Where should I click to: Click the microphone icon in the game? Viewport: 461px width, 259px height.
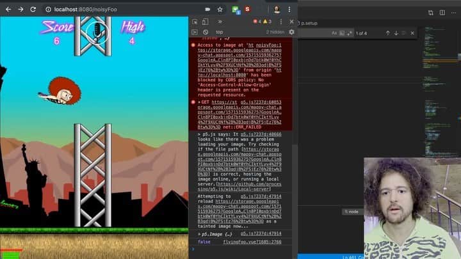97,33
